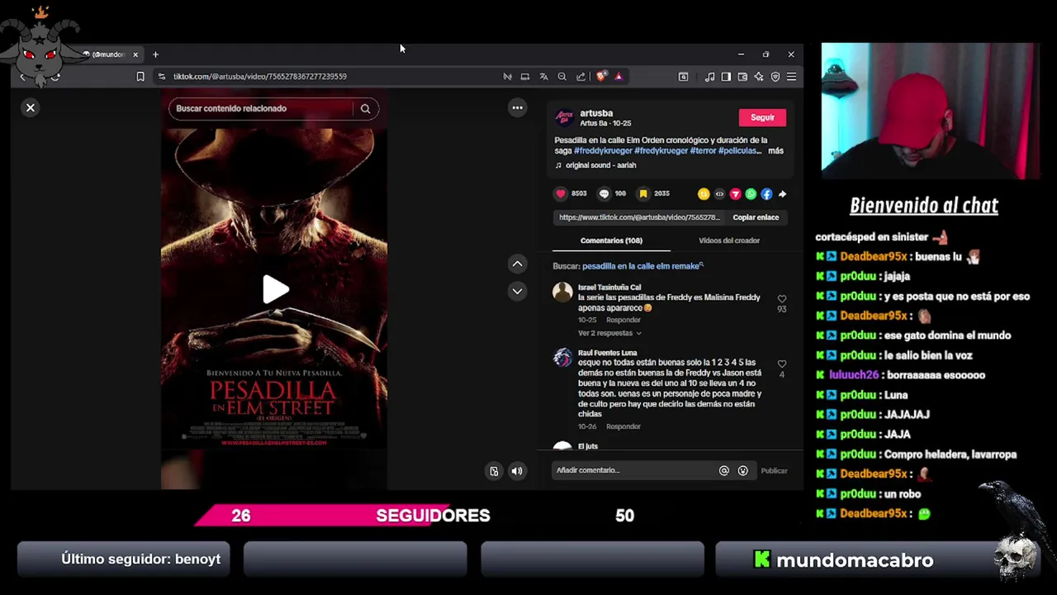Open Raul Fuentes Luna's avatar
1057x595 pixels.
coord(562,357)
